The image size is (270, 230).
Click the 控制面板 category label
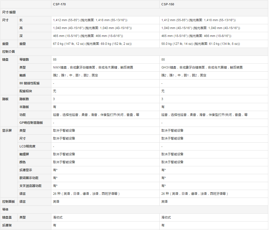coord(8,202)
